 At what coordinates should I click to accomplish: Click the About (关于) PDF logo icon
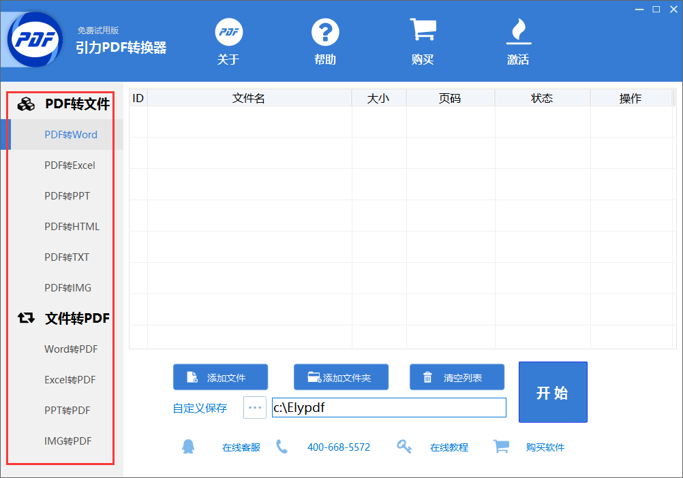(x=228, y=31)
